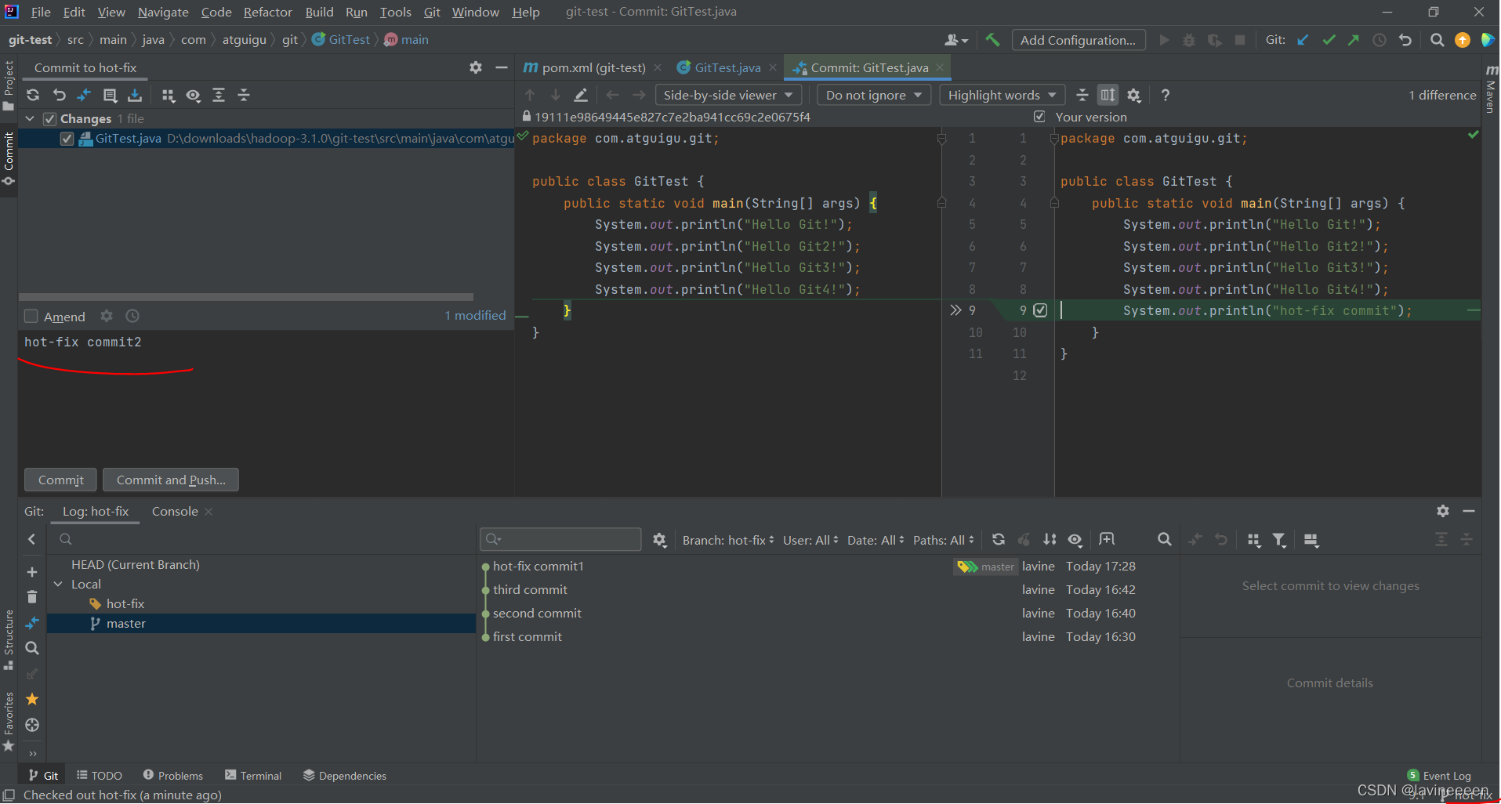Click Commit and Push button

pyautogui.click(x=171, y=480)
